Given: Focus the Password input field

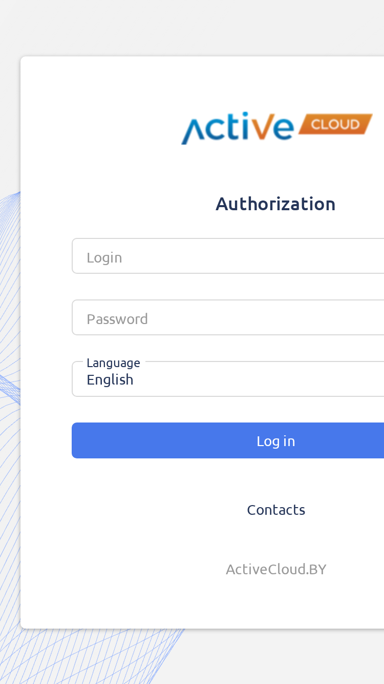Looking at the screenshot, I should [228, 317].
